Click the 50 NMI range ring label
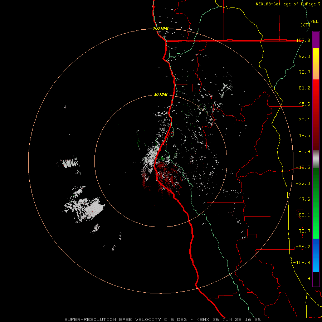This screenshot has width=322, height=322. click(x=161, y=94)
